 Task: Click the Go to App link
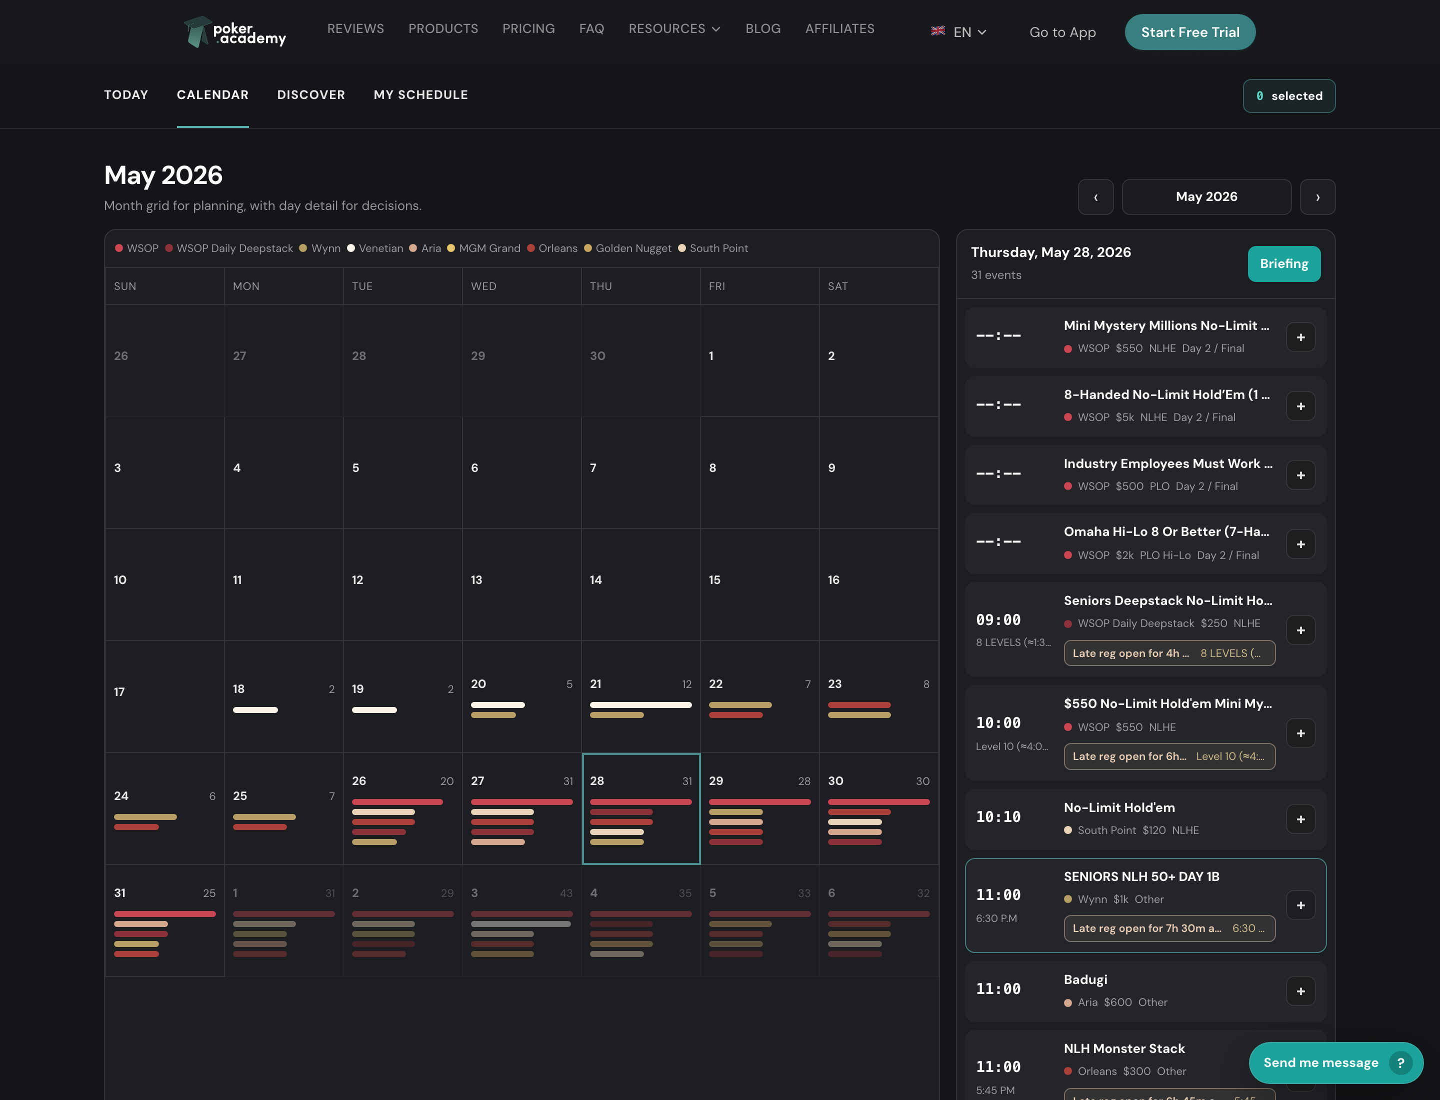point(1062,32)
